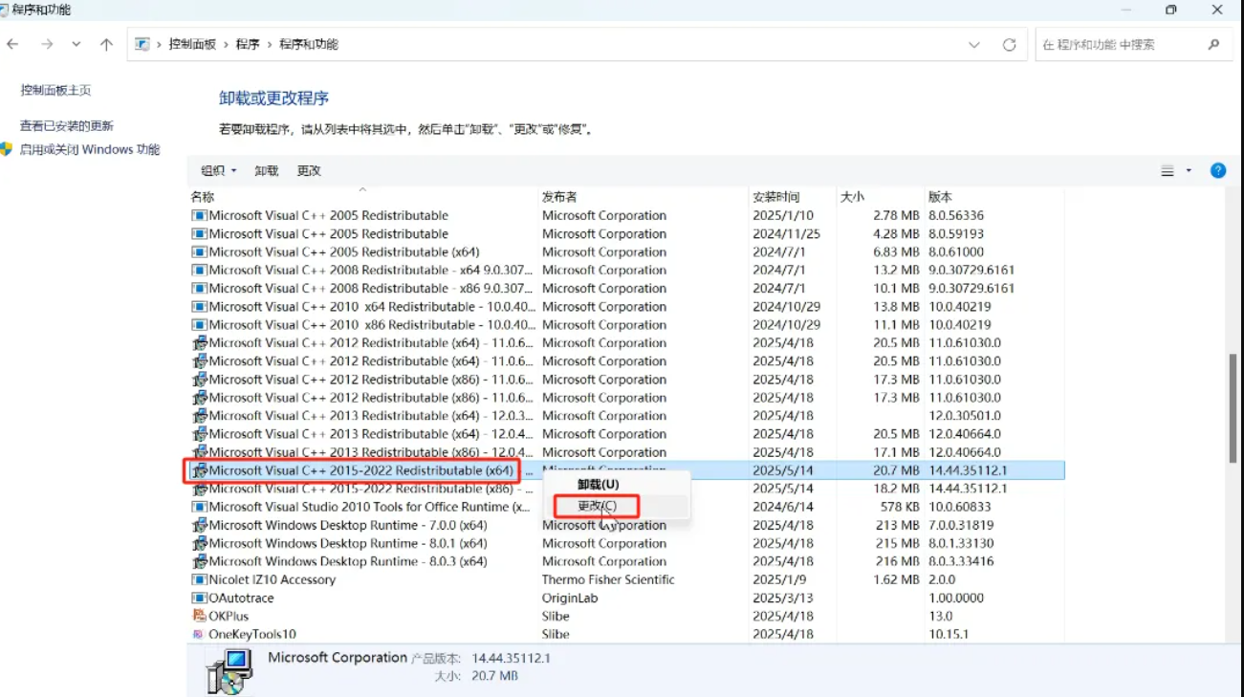
Task: Open 查看已安装的更新 link
Action: click(67, 125)
